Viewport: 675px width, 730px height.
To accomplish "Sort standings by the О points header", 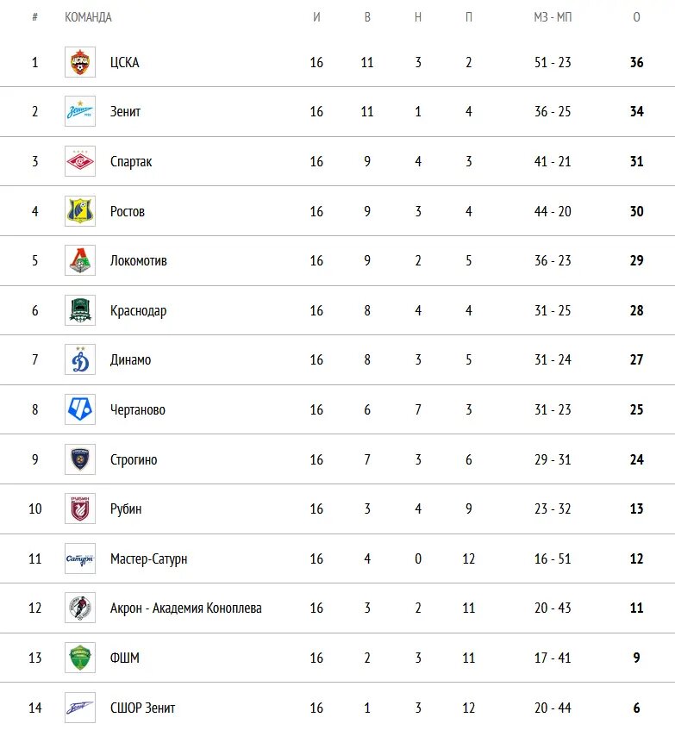I will [x=636, y=17].
